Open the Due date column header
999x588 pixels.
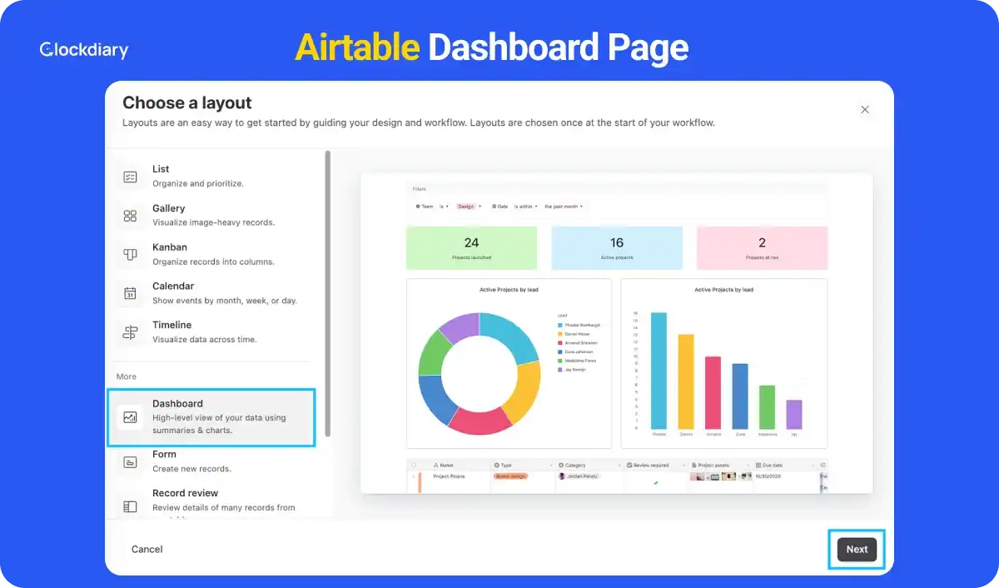point(786,465)
